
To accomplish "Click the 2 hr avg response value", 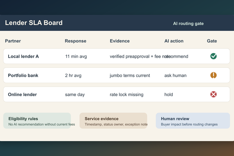I will pos(73,76).
